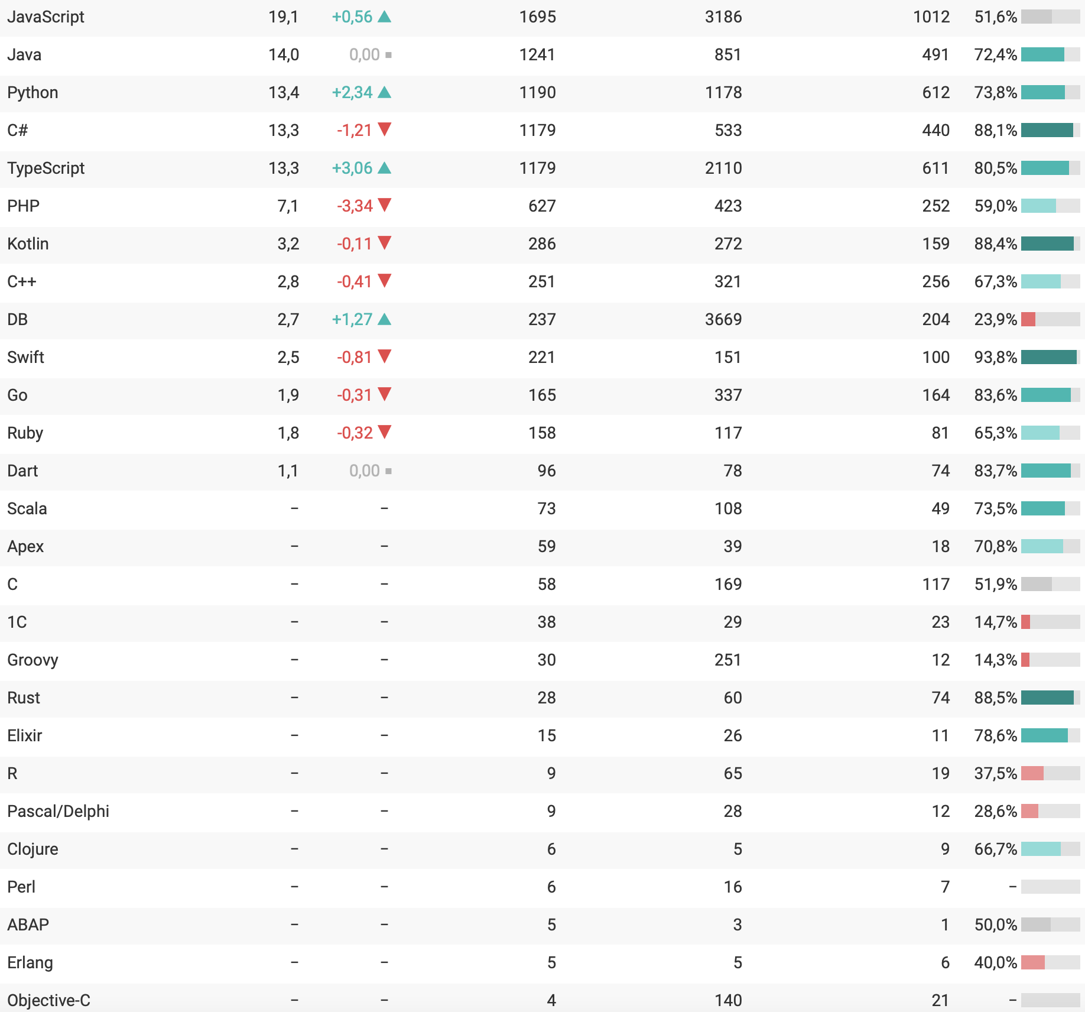Click the value 1012 in the JavaScript row

(x=931, y=17)
